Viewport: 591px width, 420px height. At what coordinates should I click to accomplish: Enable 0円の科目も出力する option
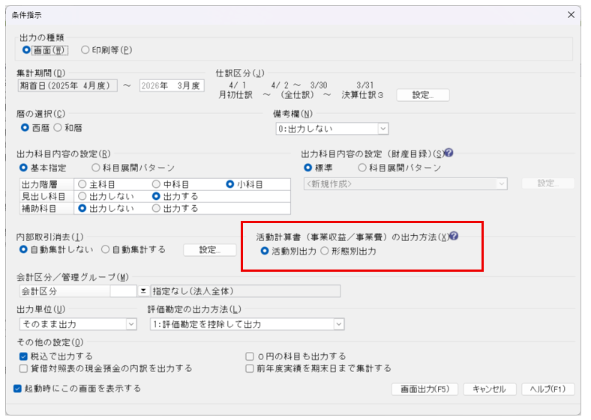(250, 356)
